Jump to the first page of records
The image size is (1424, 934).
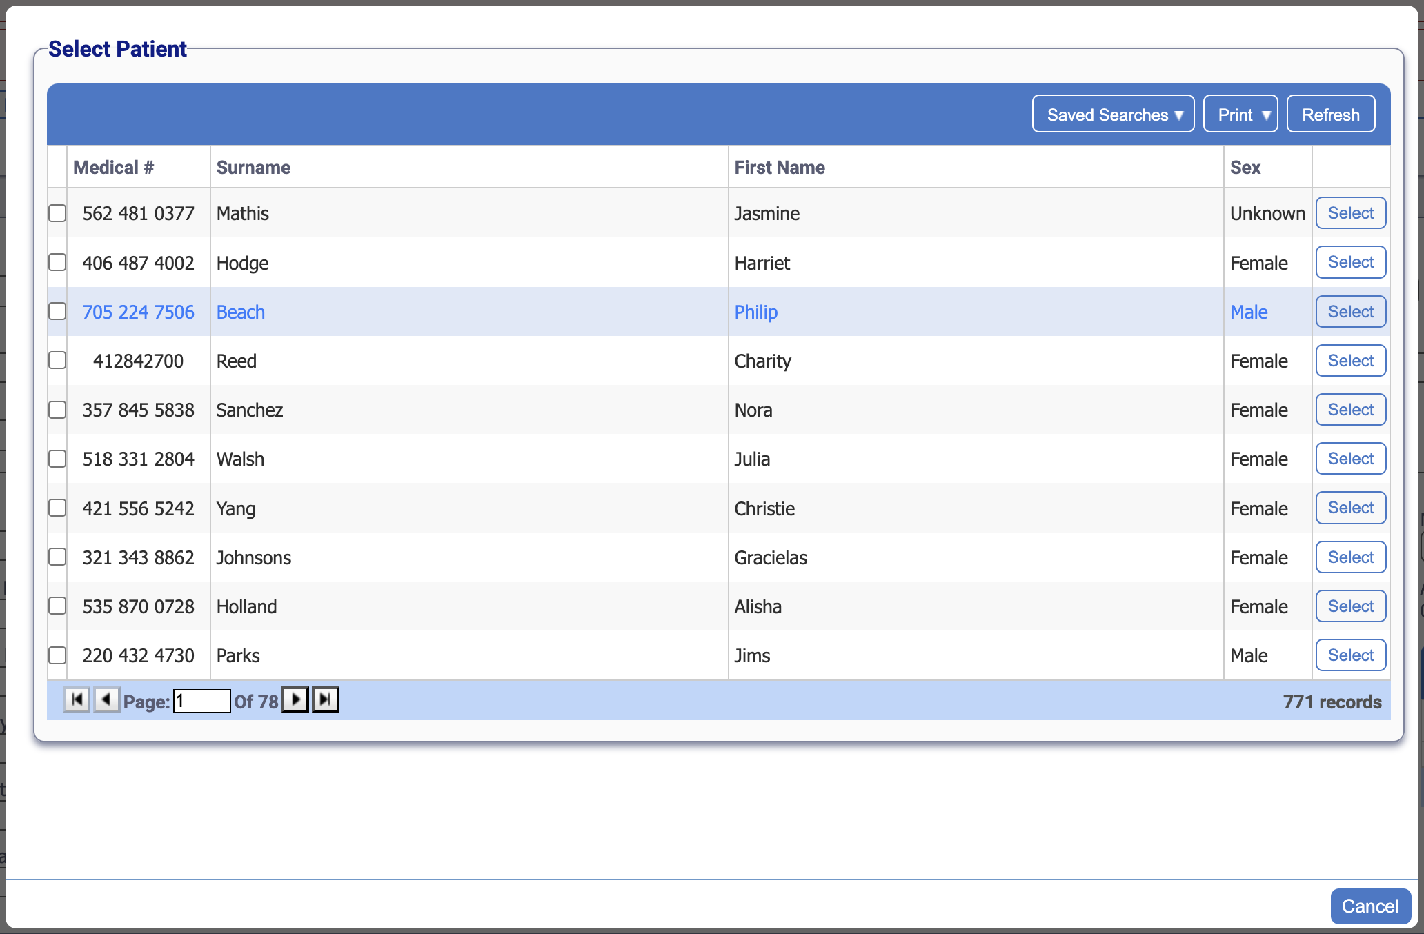[x=76, y=699]
